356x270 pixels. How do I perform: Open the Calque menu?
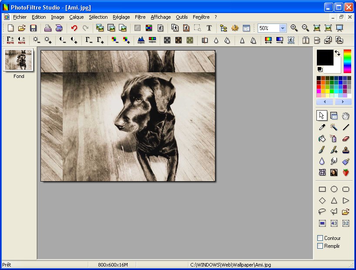coord(76,17)
